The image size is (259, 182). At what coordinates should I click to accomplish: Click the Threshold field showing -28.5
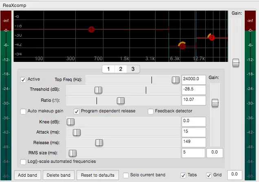point(194,90)
